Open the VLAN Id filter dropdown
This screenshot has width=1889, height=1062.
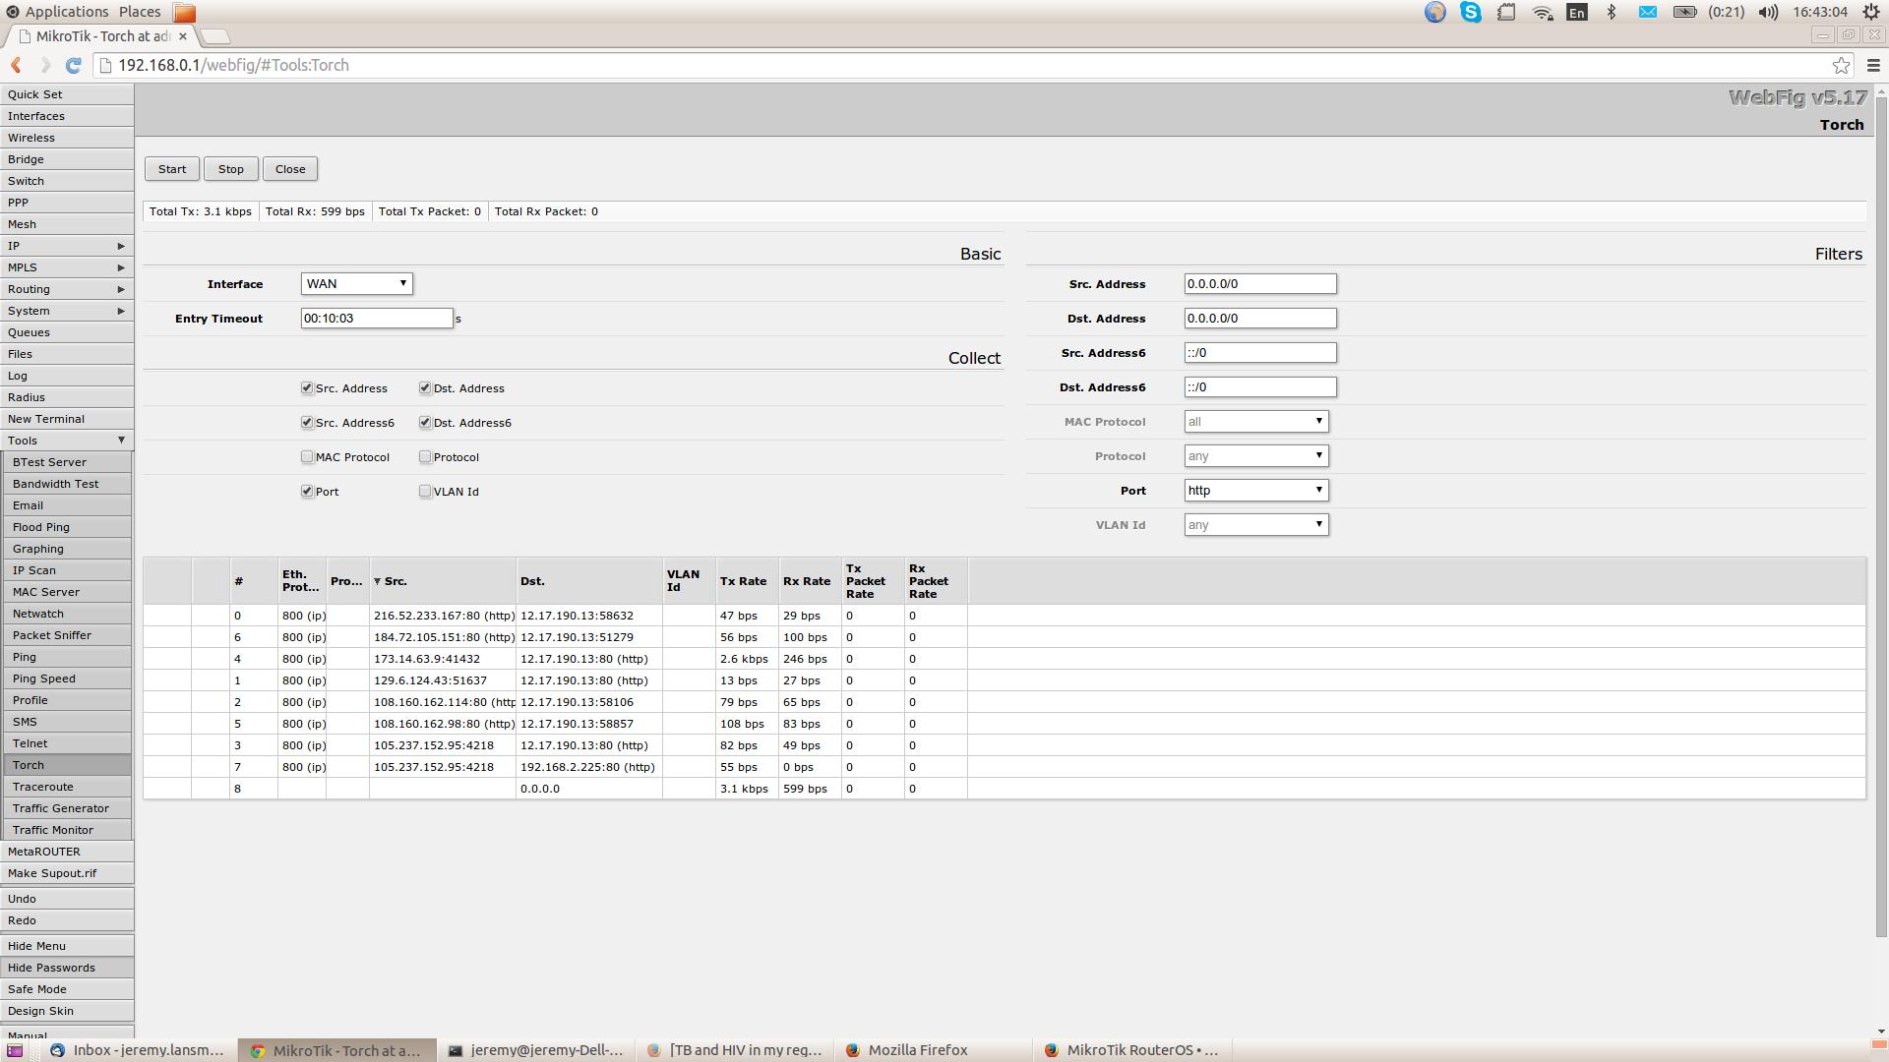[x=1256, y=525]
